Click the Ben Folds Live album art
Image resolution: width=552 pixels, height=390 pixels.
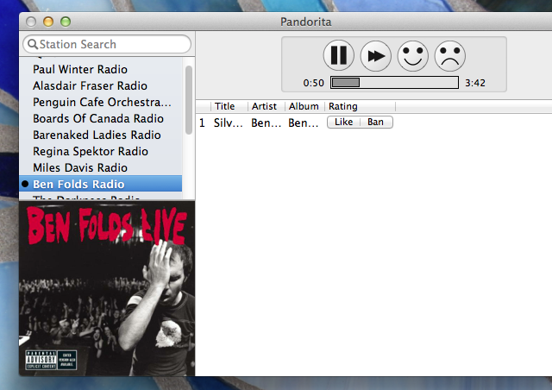coord(107,288)
